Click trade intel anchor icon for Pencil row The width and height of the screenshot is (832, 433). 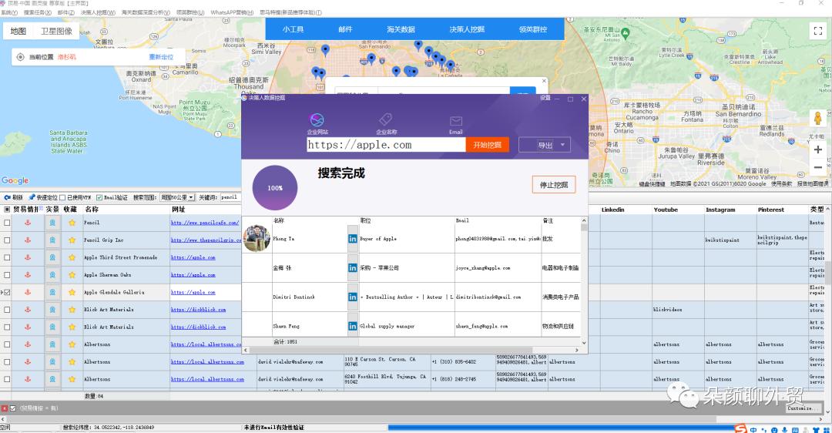click(x=28, y=223)
